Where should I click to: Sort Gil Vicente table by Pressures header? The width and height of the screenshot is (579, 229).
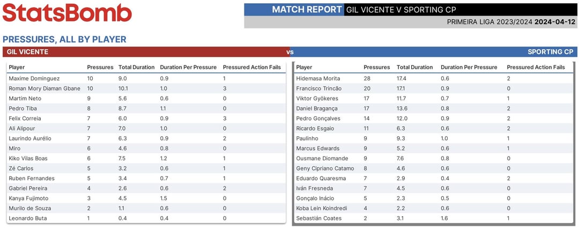[x=100, y=68]
